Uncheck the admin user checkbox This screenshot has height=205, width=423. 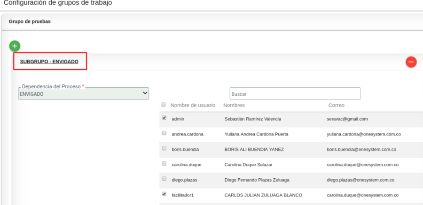[164, 118]
